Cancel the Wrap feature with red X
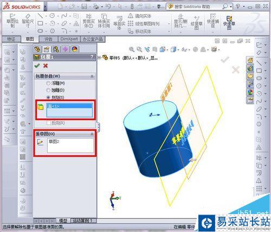Screen dimensions: 271x232 [46, 66]
